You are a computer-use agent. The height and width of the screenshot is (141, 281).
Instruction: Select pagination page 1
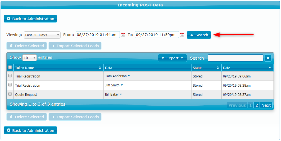point(250,105)
